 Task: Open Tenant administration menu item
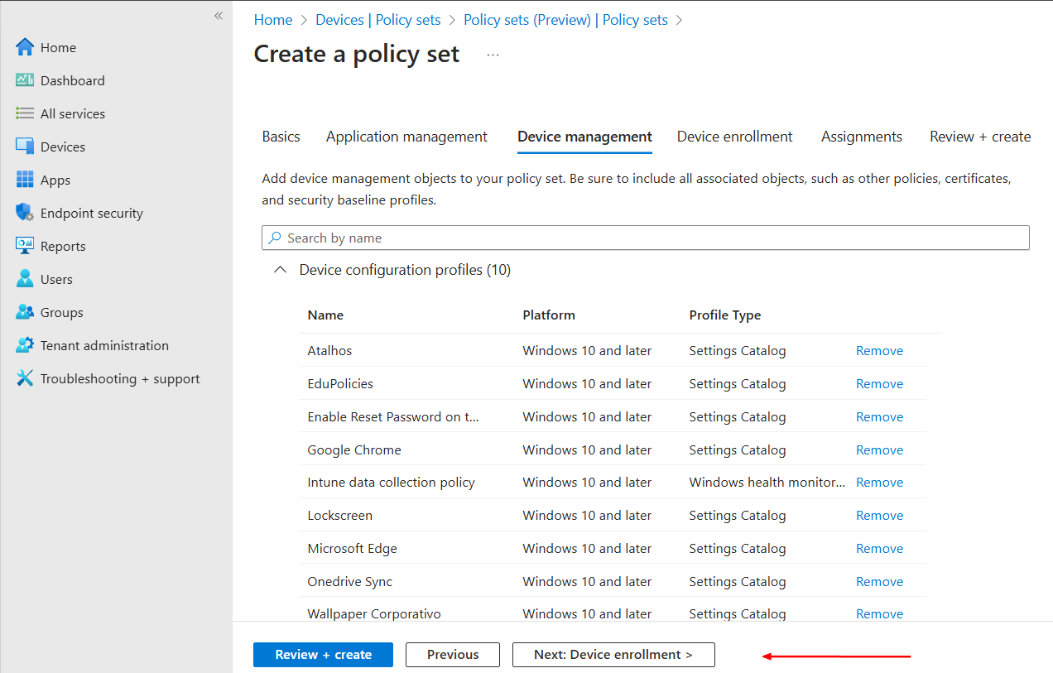coord(104,345)
